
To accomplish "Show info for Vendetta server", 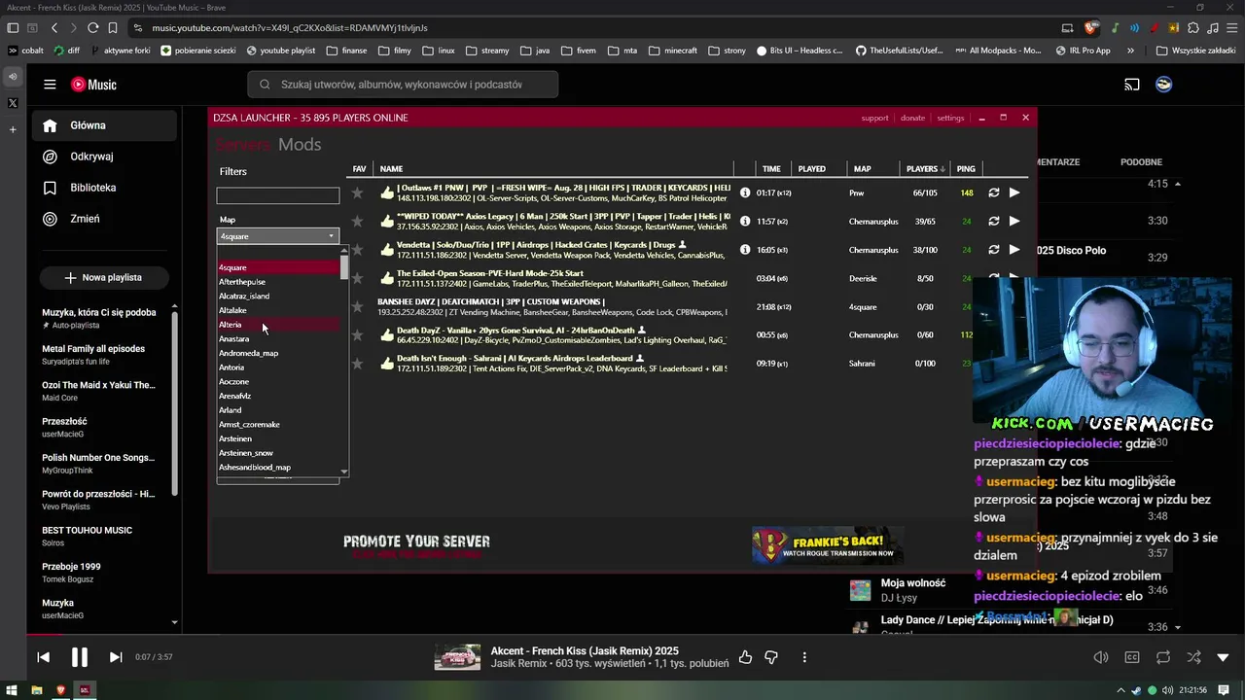I will click(x=745, y=250).
